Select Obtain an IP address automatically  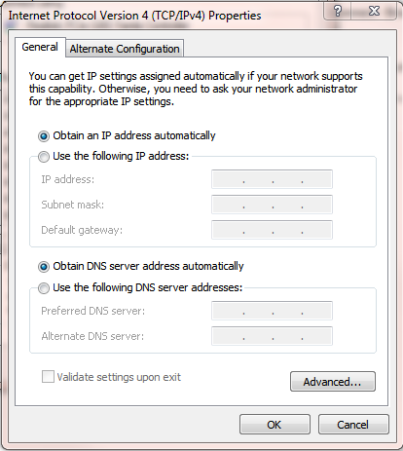(x=44, y=136)
